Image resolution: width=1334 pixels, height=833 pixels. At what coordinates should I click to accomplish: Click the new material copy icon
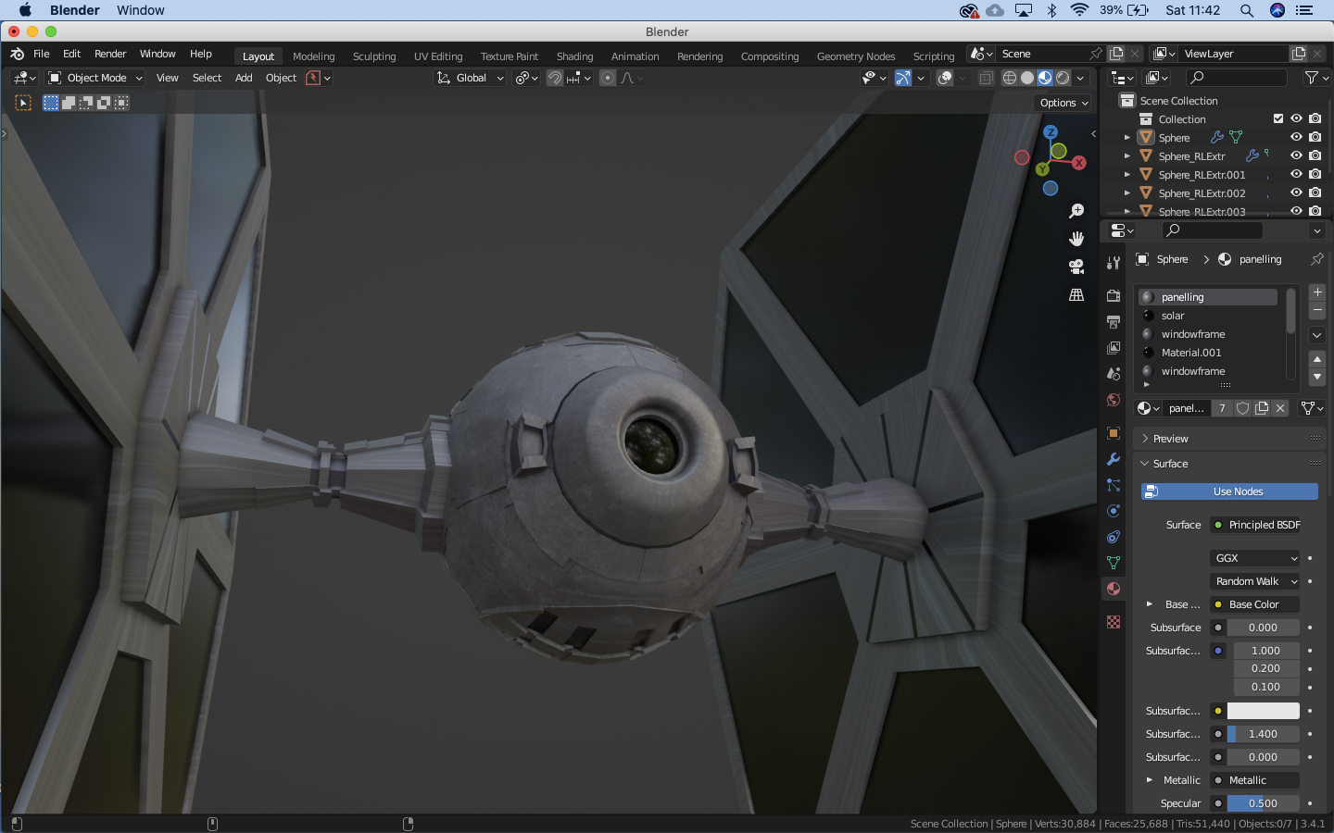1262,408
